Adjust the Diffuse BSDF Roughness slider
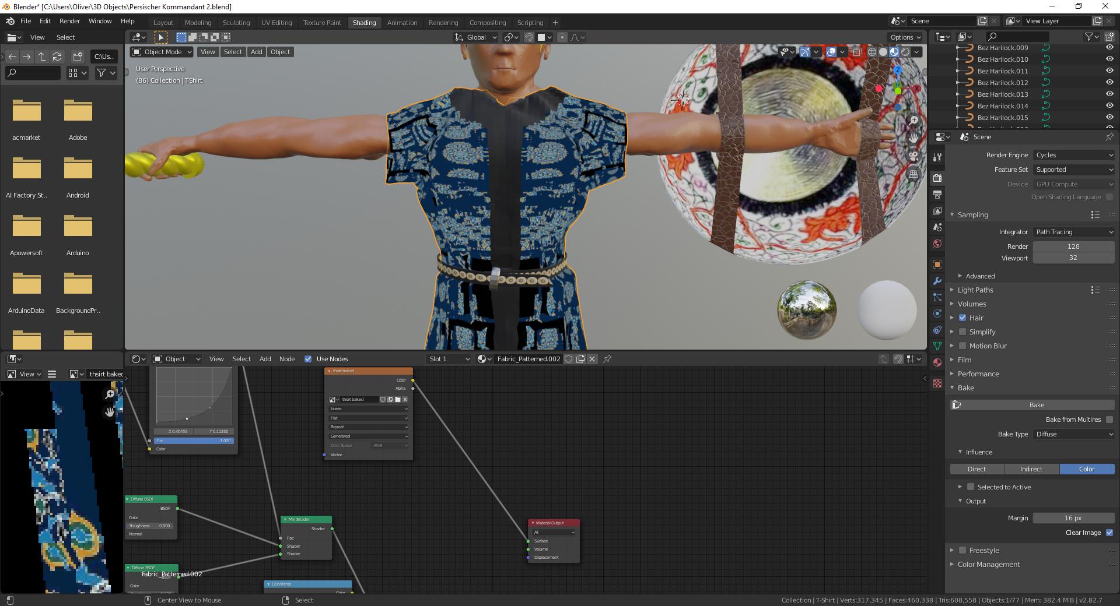This screenshot has height=606, width=1120. coord(150,526)
